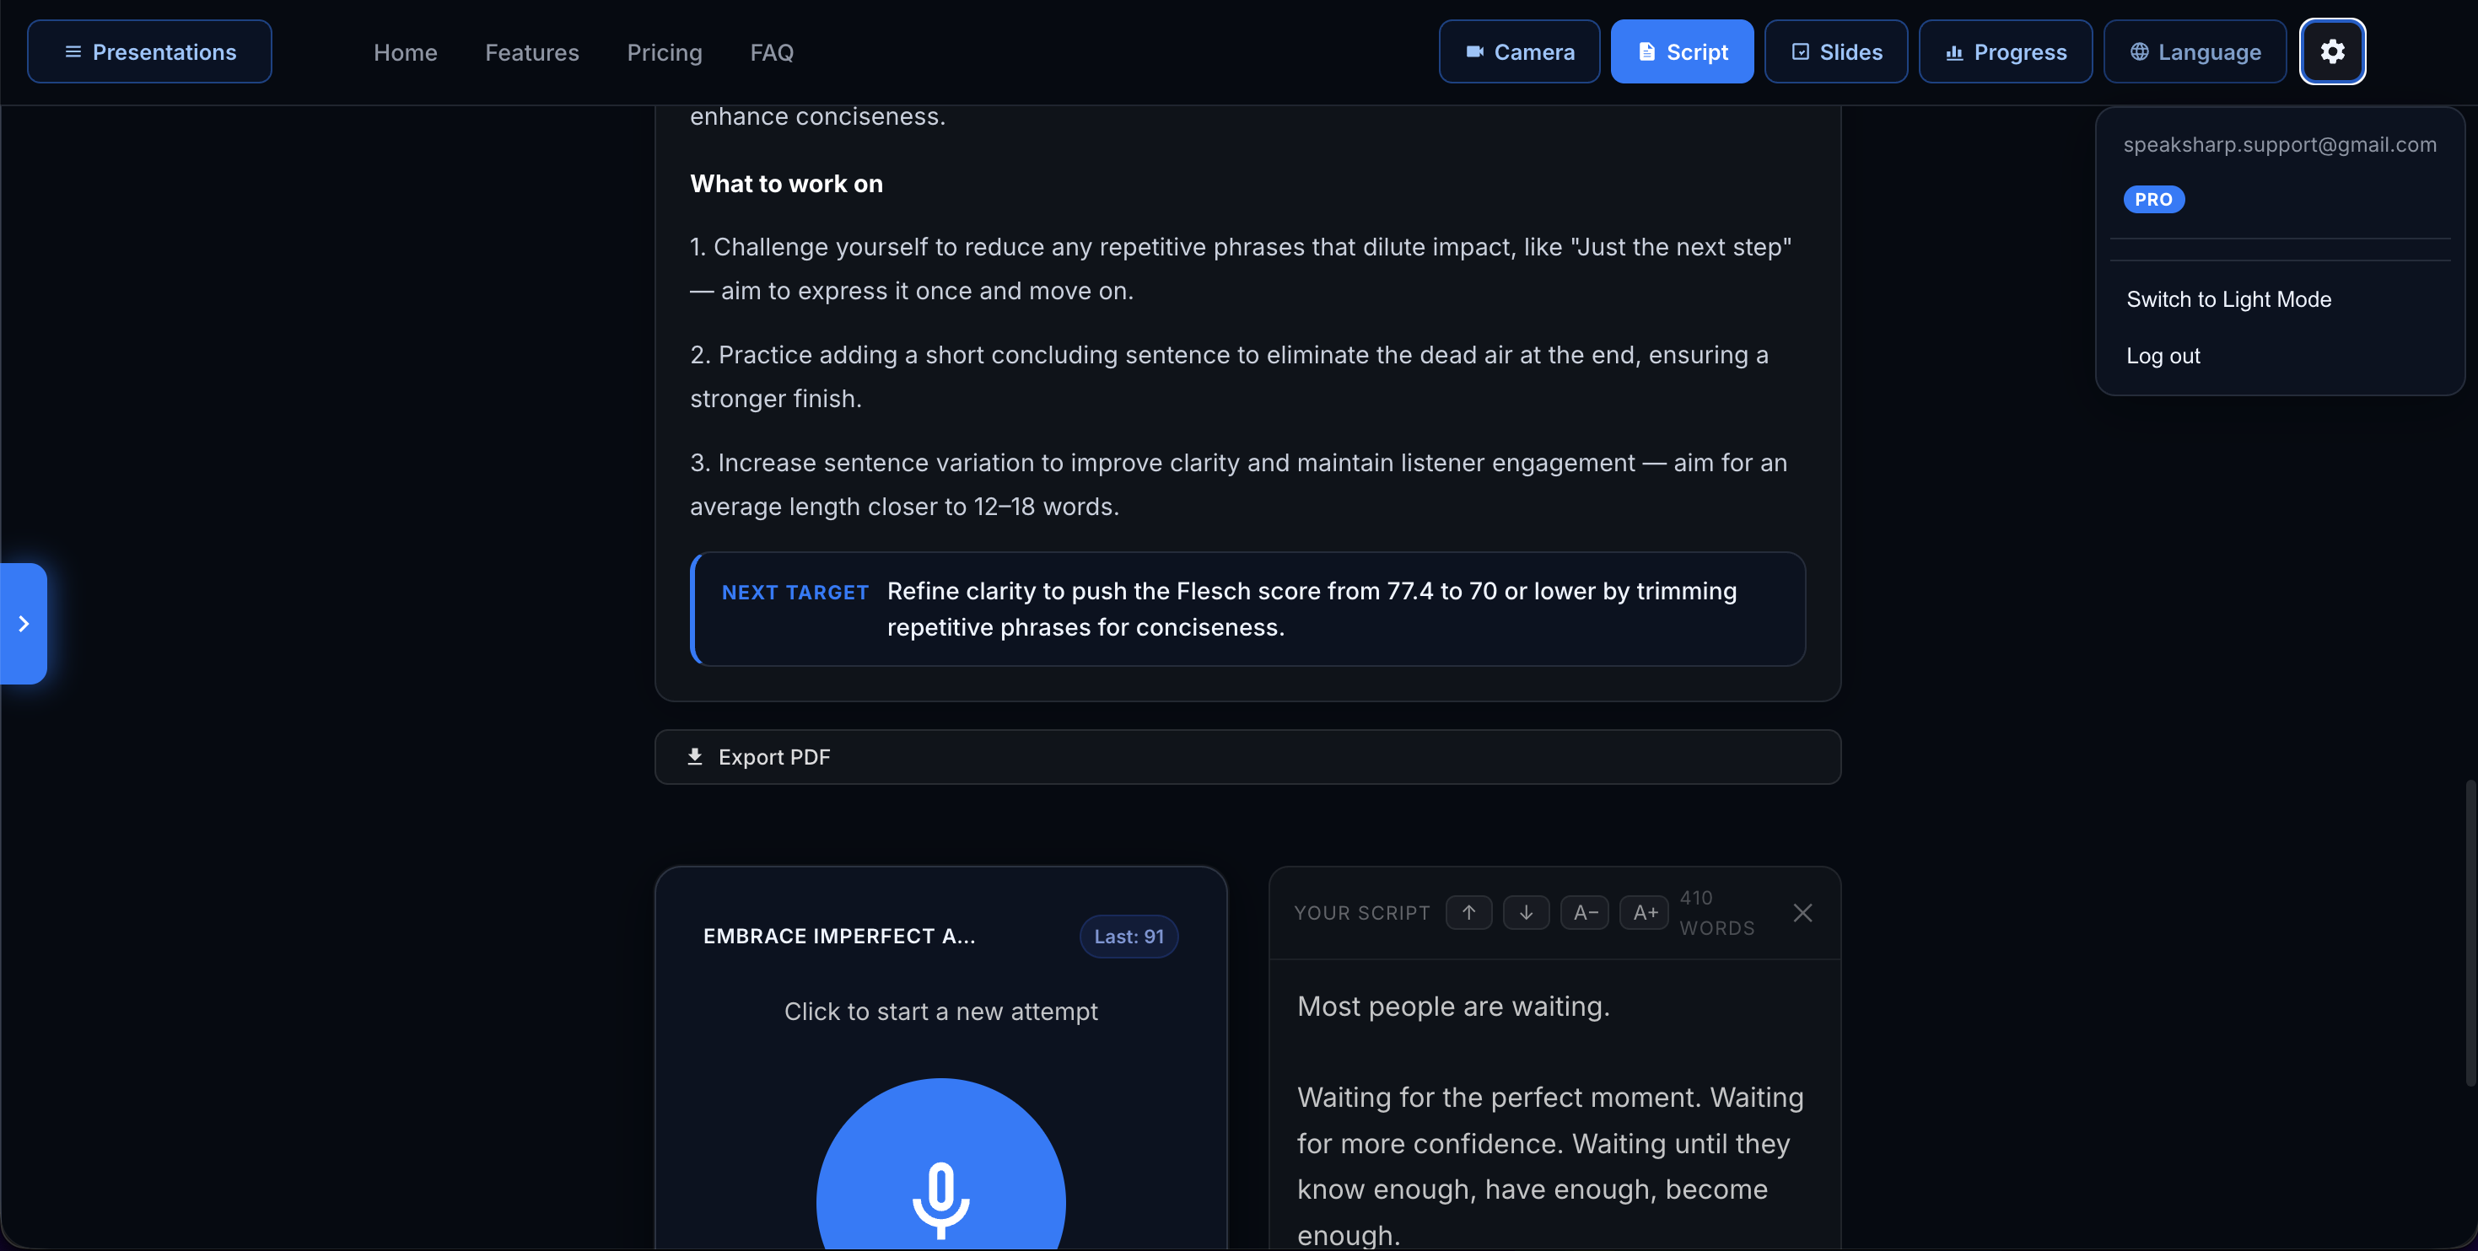This screenshot has width=2478, height=1251.
Task: Switch to the Slides view
Action: 1835,52
